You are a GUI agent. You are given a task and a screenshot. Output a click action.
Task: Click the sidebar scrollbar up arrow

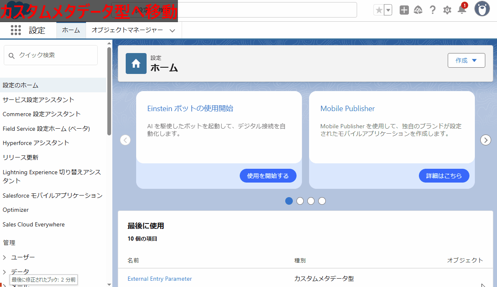[x=109, y=43]
